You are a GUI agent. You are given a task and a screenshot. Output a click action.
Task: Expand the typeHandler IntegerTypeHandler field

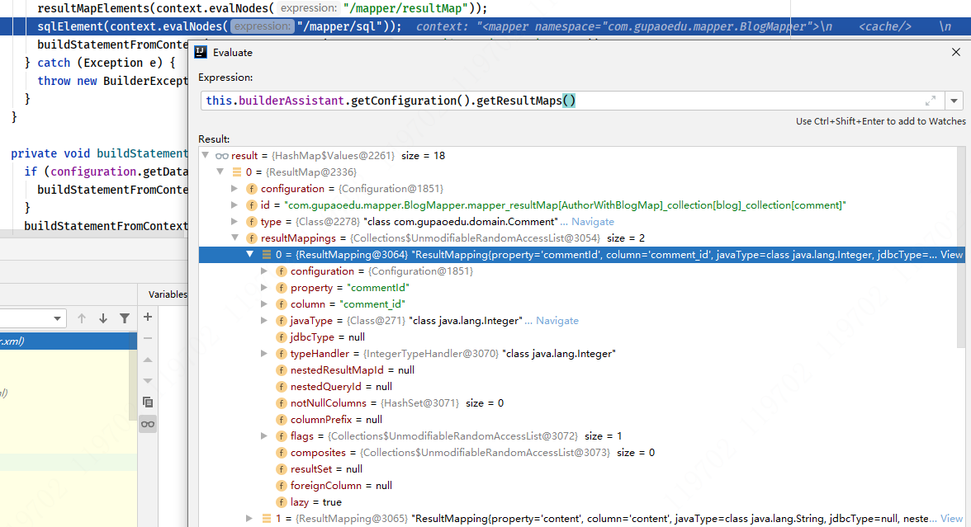(x=264, y=353)
